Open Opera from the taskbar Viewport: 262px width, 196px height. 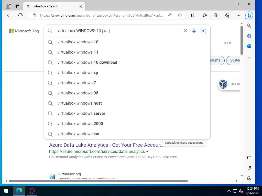[x=31, y=191]
